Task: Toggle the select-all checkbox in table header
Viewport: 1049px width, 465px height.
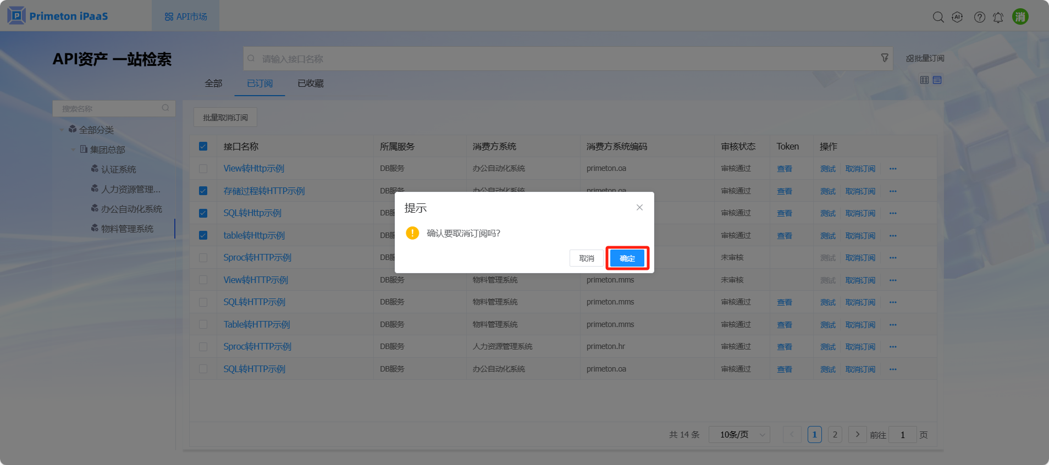Action: coord(203,146)
